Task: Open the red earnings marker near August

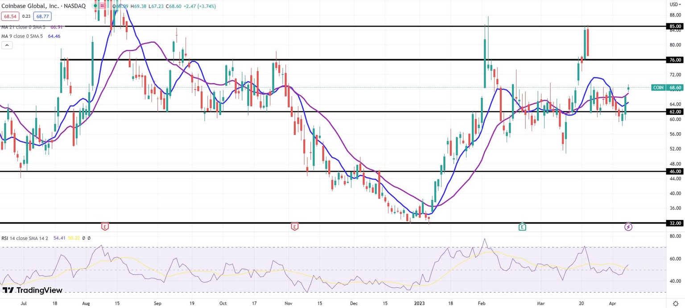Action: pyautogui.click(x=105, y=227)
